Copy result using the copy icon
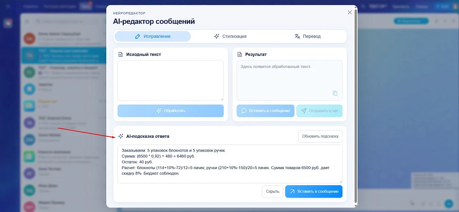Viewport: 459px width, 212px height. click(335, 93)
